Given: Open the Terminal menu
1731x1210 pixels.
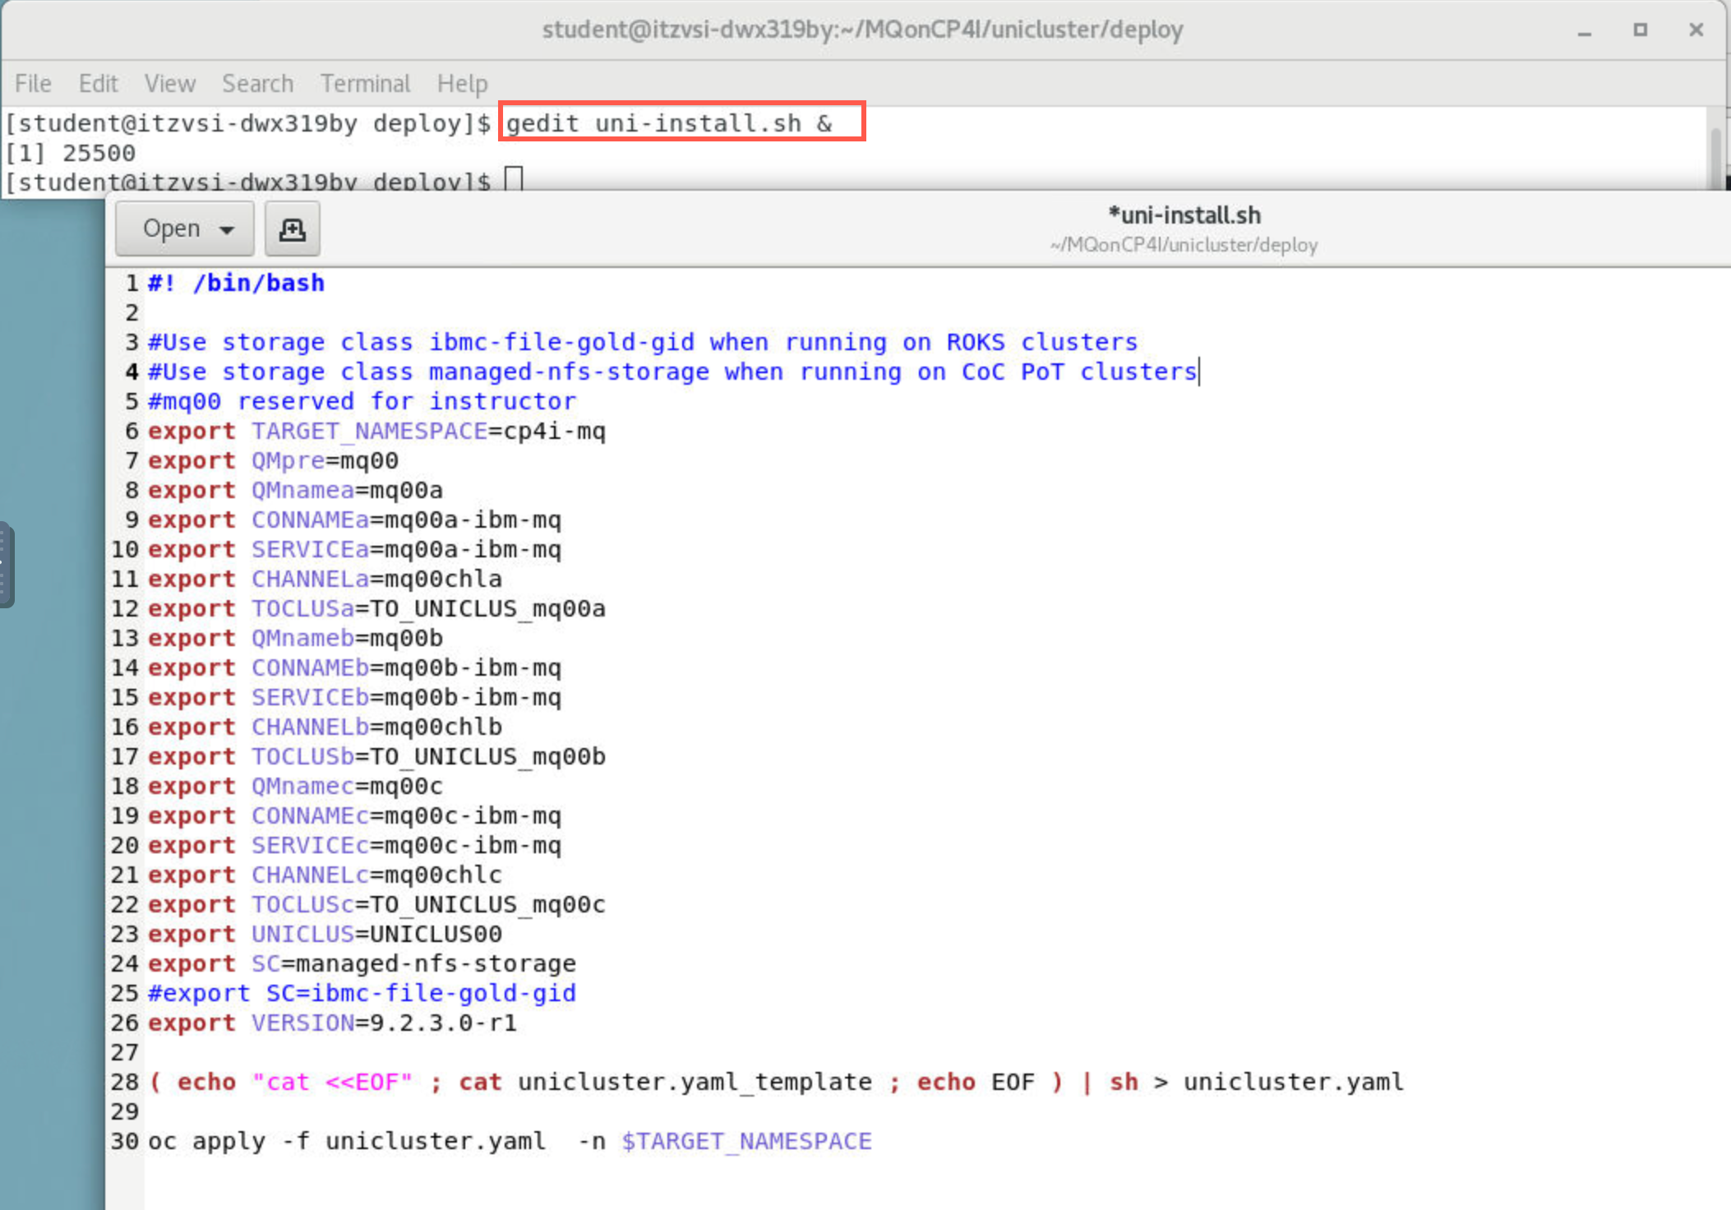Looking at the screenshot, I should (365, 83).
